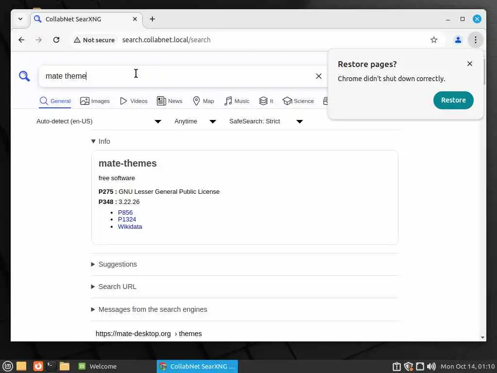Close the CollabNet SearXNG tab
The width and height of the screenshot is (497, 373).
(135, 19)
